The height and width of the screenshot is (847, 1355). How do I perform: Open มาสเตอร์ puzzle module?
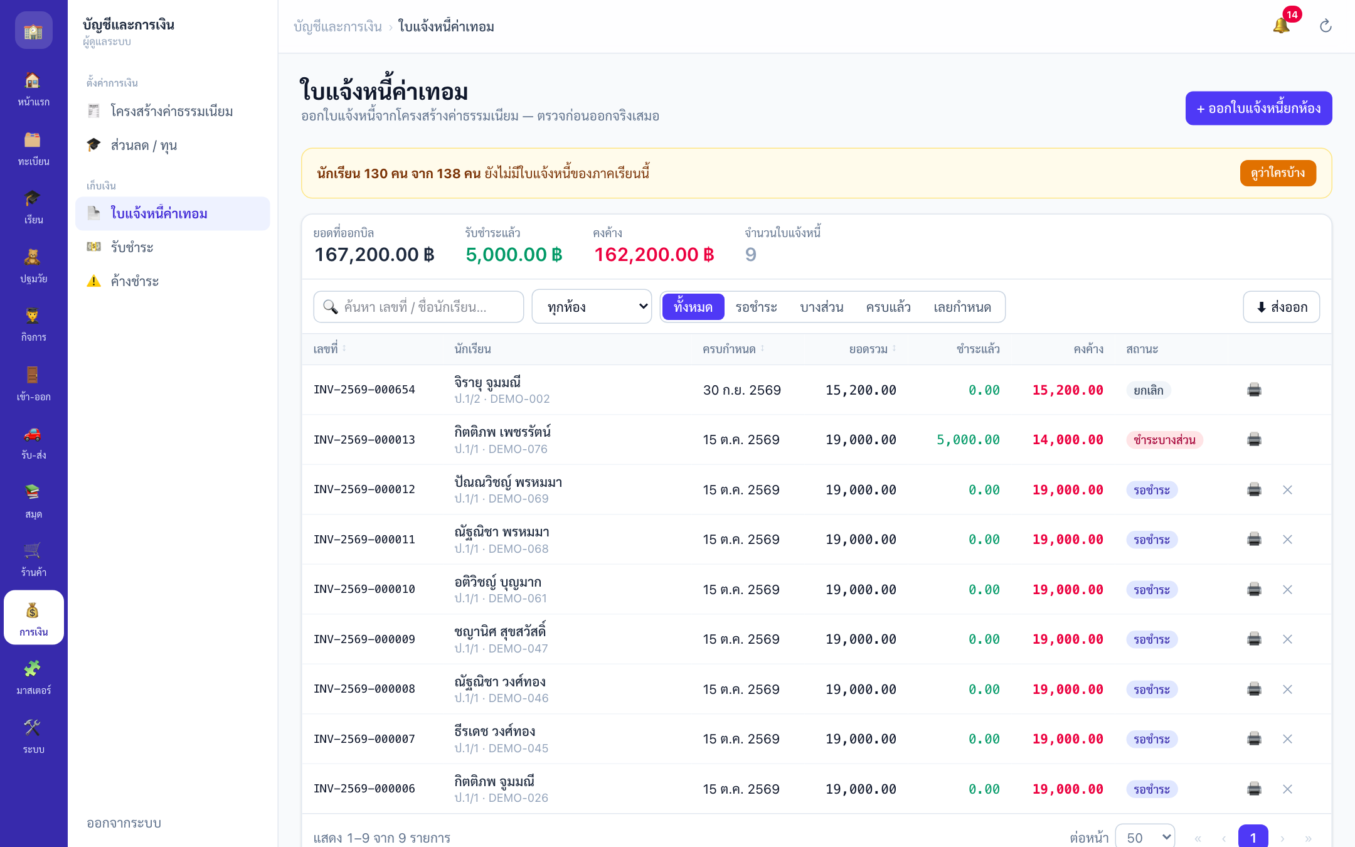[x=34, y=678]
